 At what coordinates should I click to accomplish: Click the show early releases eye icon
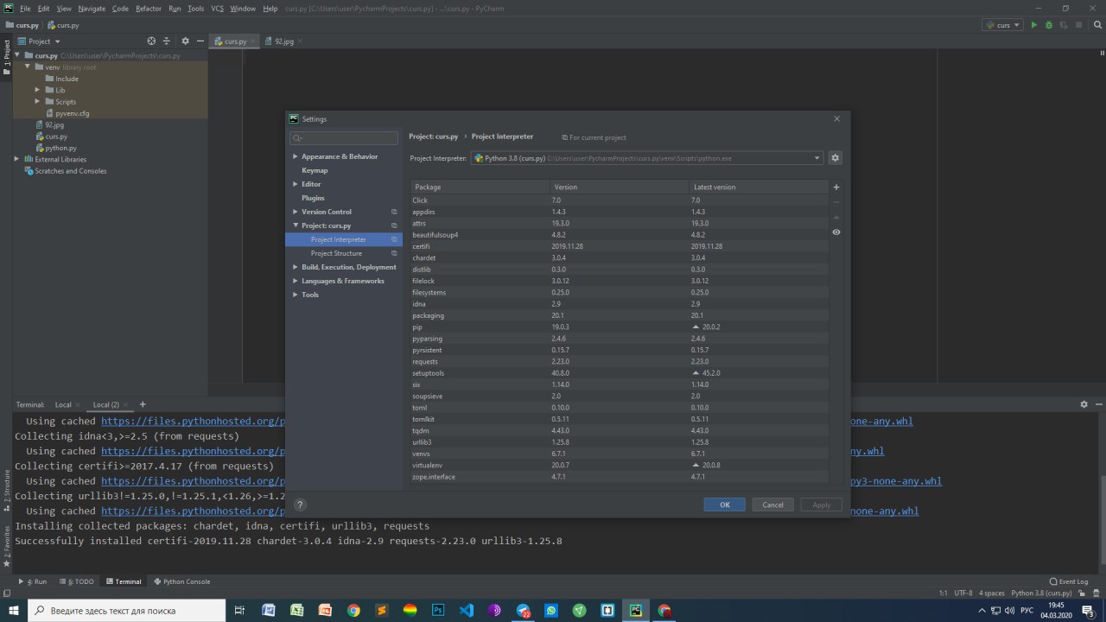836,232
